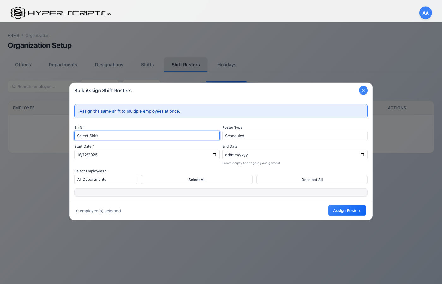Screen dimensions: 442x284
Task: Click the Deselect All button
Action: pyautogui.click(x=312, y=179)
